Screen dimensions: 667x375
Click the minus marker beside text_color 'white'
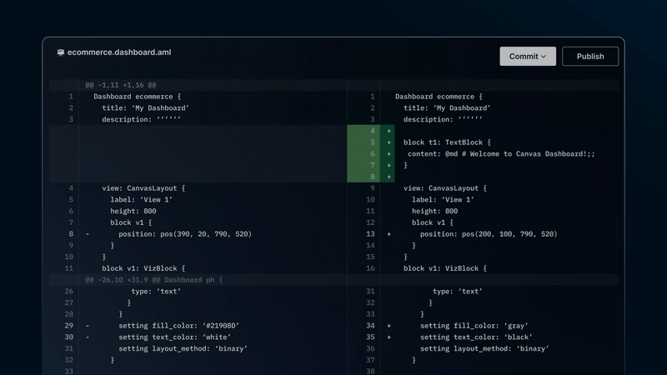[88, 337]
